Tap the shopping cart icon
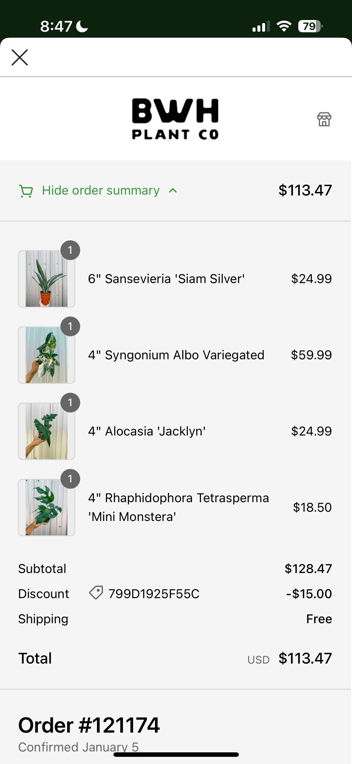 point(26,191)
